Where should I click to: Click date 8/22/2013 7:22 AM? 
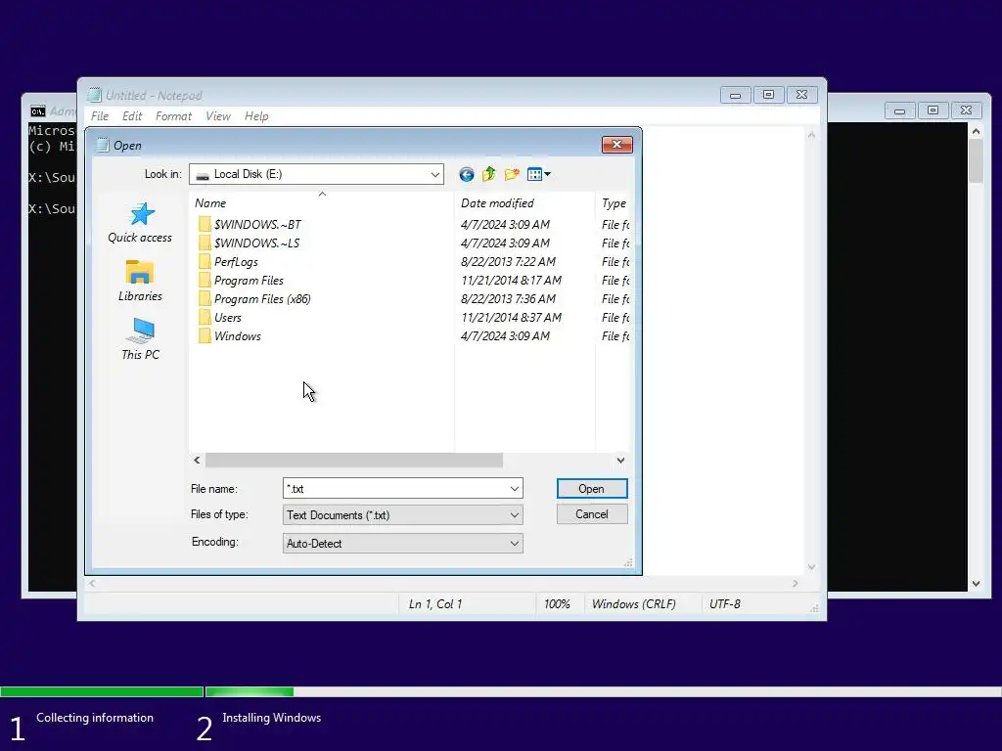508,262
